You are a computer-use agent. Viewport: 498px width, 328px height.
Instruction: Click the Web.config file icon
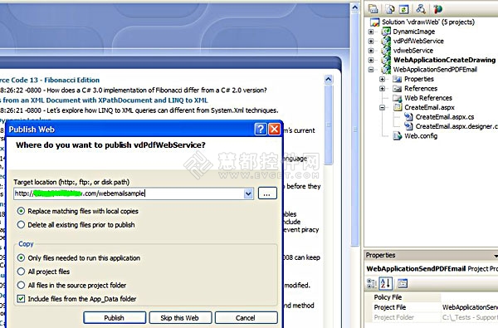[398, 136]
